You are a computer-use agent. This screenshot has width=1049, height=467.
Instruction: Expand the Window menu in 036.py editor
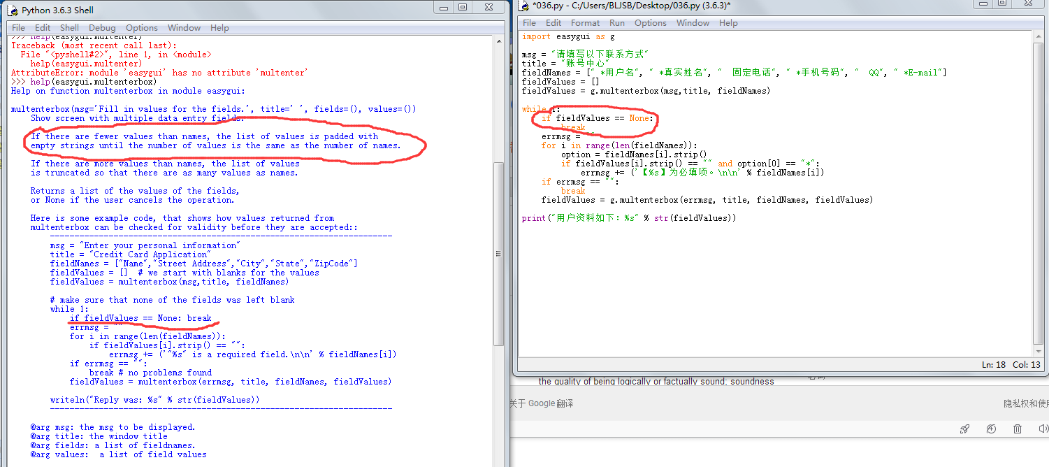coord(693,22)
